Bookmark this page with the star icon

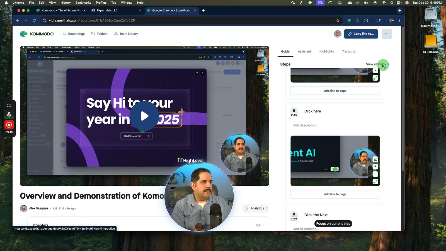tap(338, 20)
